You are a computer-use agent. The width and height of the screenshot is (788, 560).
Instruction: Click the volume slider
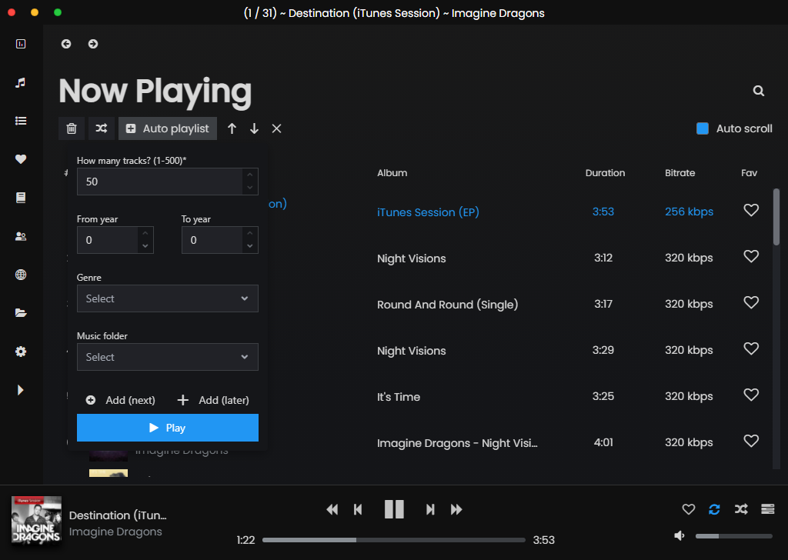tap(733, 536)
